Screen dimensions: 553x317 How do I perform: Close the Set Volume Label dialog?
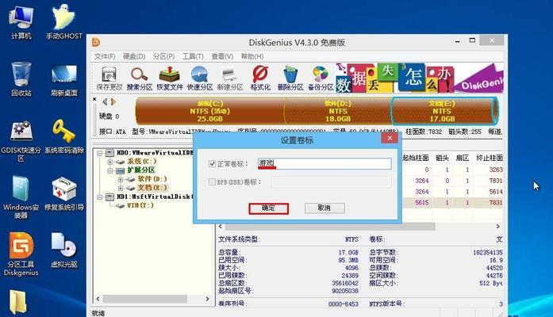pos(390,138)
